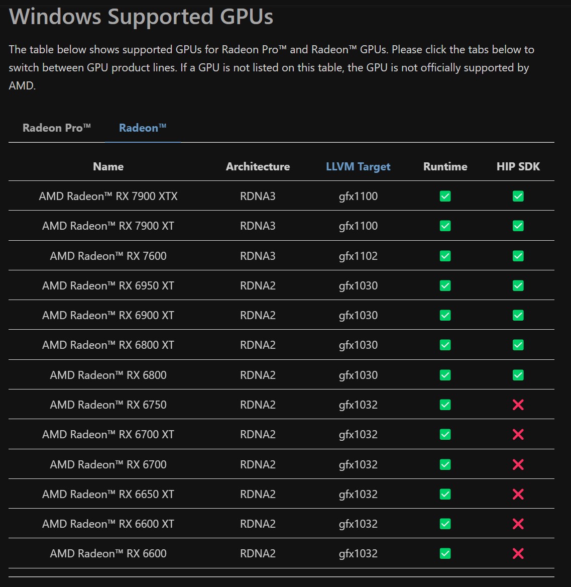Click the Windows Supported GPUs heading
Screen dimensions: 571x587
141,17
